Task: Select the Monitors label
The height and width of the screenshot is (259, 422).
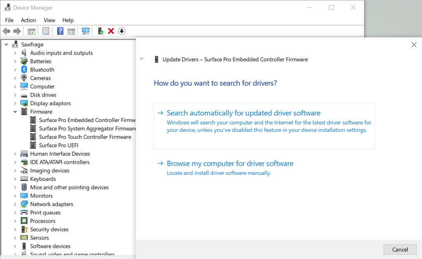Action: click(41, 196)
